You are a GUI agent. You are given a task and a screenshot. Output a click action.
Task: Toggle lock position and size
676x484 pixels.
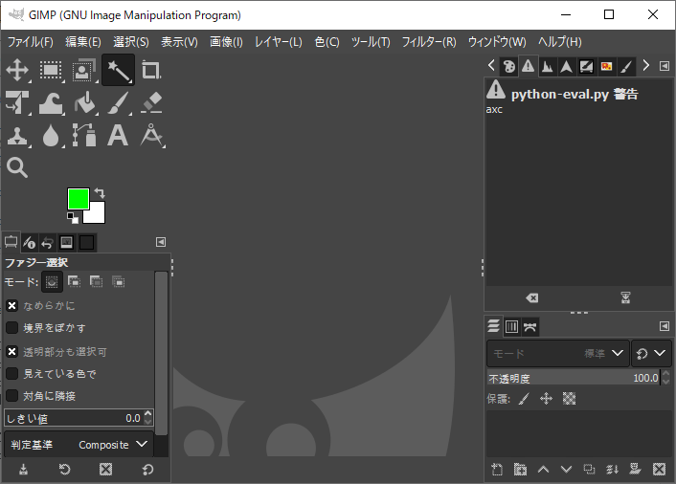(x=546, y=399)
